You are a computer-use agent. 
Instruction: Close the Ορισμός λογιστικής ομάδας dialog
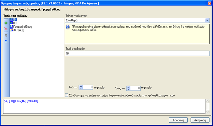[x=210, y=3]
